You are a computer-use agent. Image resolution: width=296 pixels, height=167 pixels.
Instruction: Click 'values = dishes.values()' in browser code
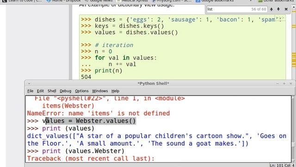tap(136, 32)
